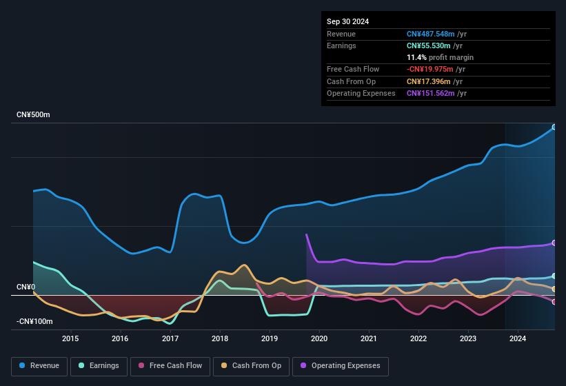Click the -CN¥19.975m free cash flow value

tap(430, 69)
